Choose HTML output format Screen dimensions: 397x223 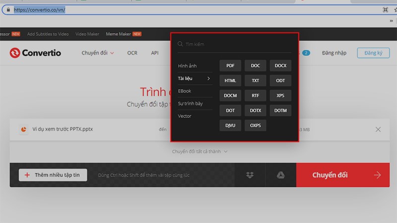(230, 81)
